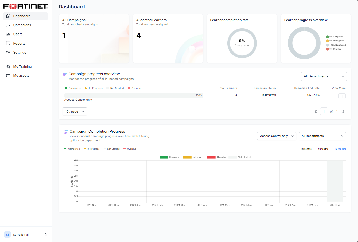This screenshot has width=358, height=242.
Task: Toggle In Progress series in chart legend
Action: coord(194,157)
